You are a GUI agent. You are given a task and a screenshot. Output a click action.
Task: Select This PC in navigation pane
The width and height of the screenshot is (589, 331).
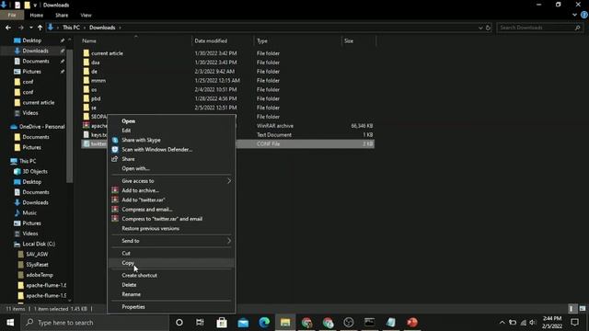point(28,161)
